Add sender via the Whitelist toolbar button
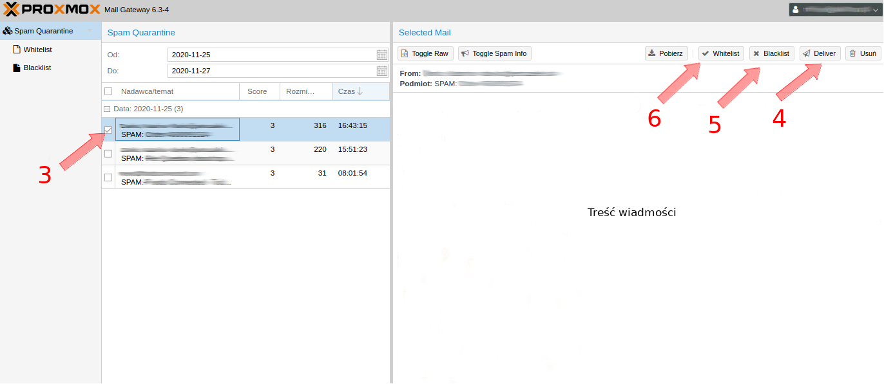Viewport: 884px width, 384px height. click(720, 53)
